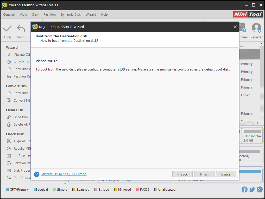Click the Copy Partition wizard icon
Screen dimensions: 265x199
[x=9, y=62]
